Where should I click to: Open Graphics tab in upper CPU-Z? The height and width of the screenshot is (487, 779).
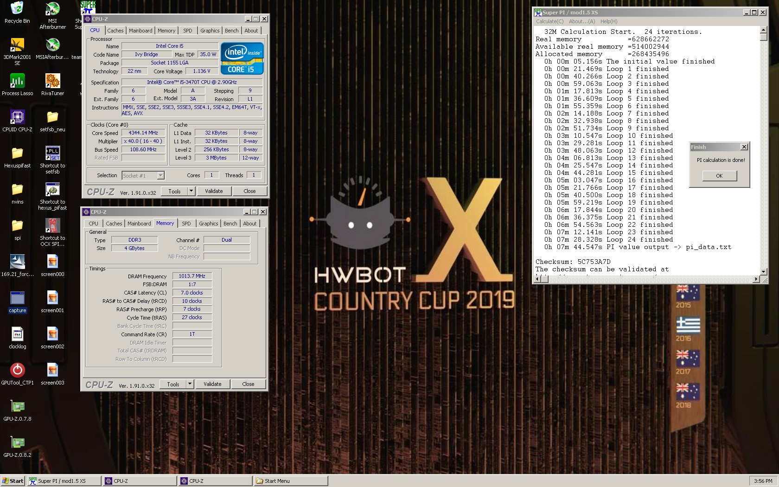[x=210, y=31]
